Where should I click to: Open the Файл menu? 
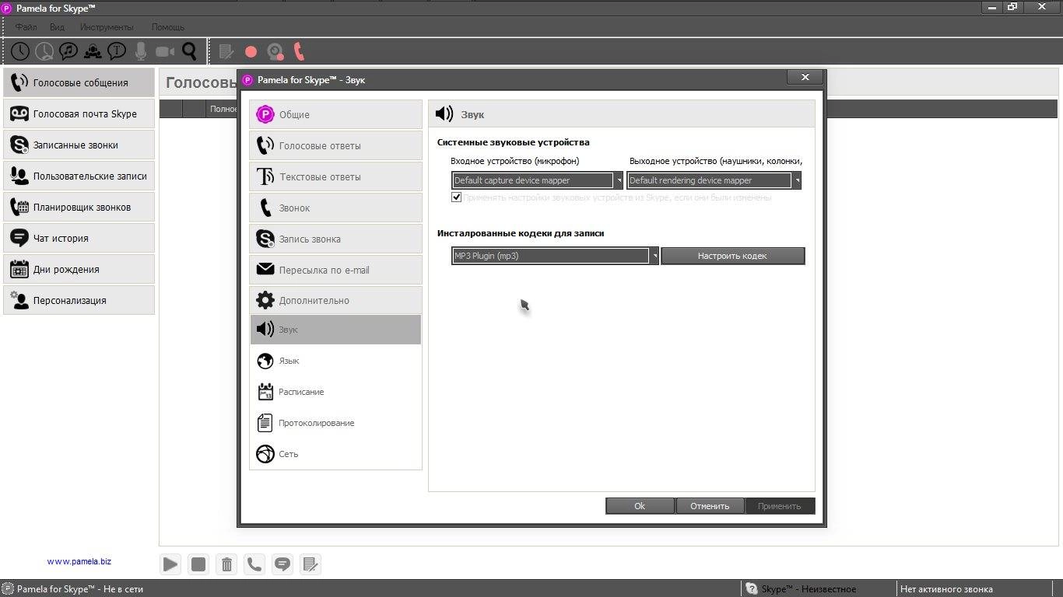[26, 27]
